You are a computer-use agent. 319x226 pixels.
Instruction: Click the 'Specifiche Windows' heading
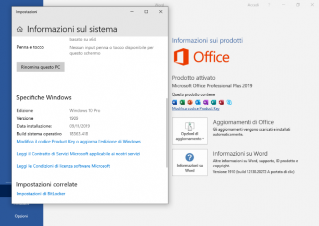click(x=44, y=97)
